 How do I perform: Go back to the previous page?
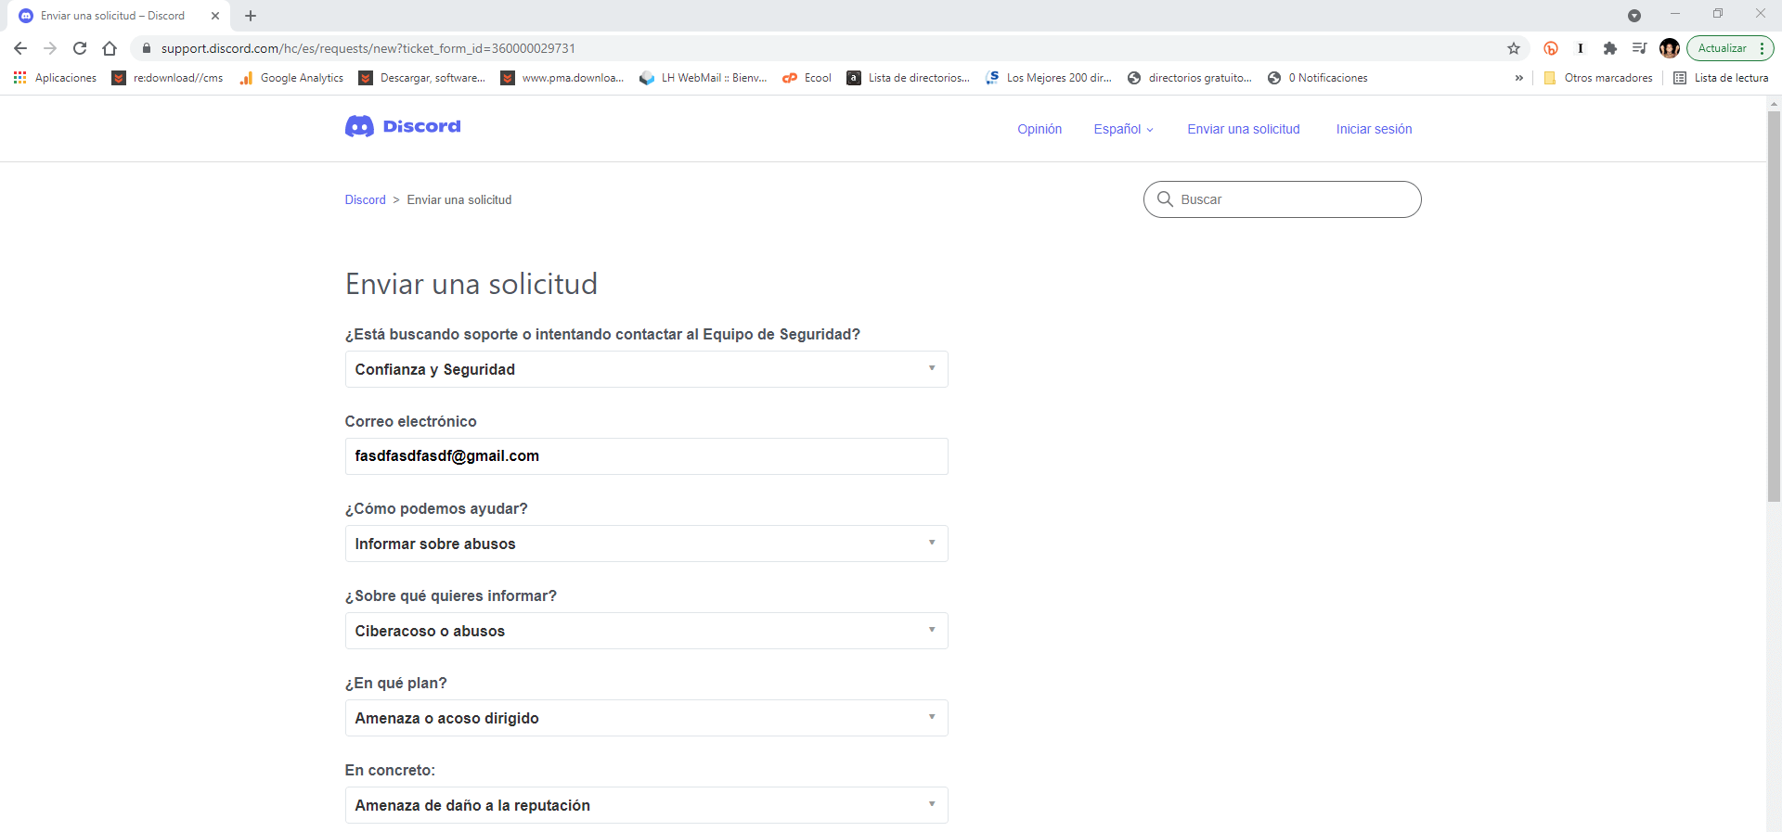tap(20, 48)
